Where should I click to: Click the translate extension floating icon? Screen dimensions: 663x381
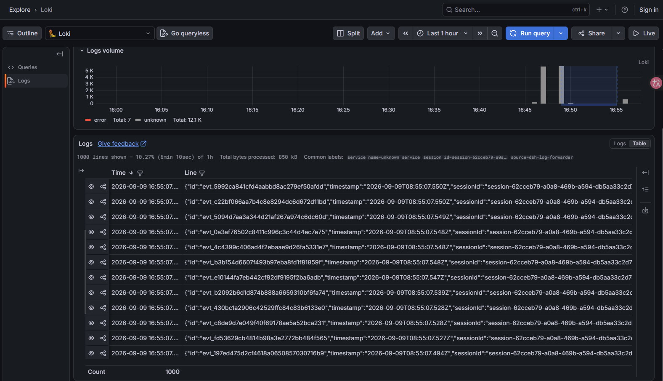(x=656, y=83)
